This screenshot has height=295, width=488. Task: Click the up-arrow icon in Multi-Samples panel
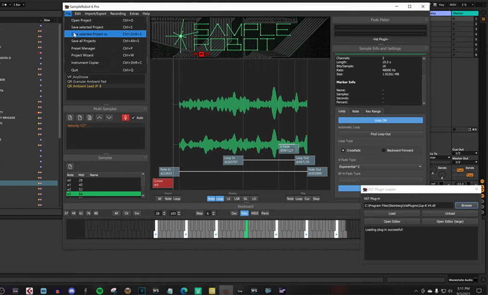(x=100, y=118)
